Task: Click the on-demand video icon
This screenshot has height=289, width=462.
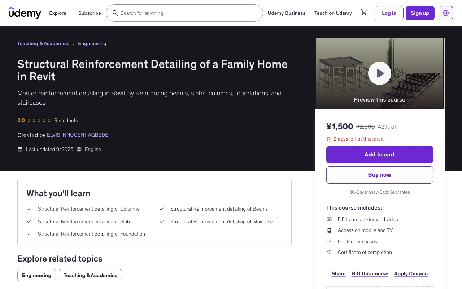Action: (x=329, y=219)
